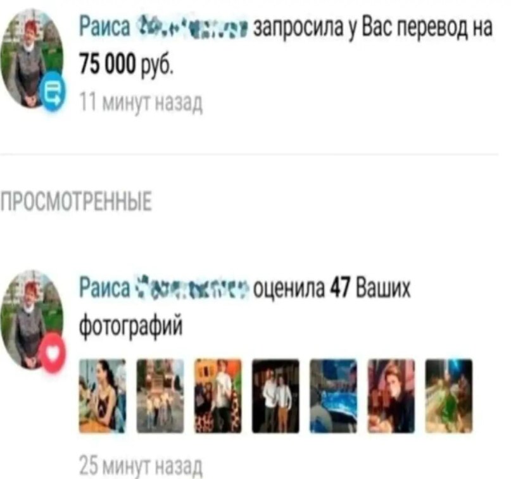Open seventh liked photo with green tones

click(x=449, y=396)
